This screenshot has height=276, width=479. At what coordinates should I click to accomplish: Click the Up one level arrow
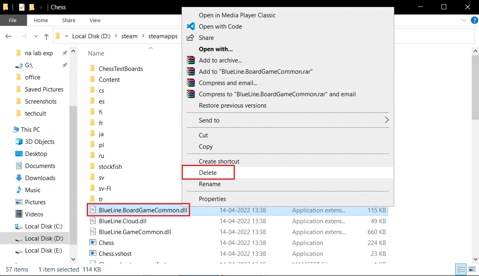point(46,36)
